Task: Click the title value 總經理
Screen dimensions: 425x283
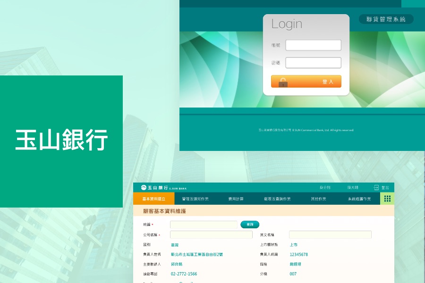Action: coord(296,264)
